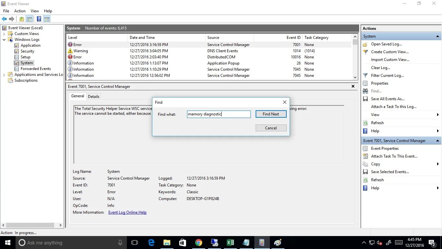
Task: Select Setup log in the tree
Action: (25, 57)
